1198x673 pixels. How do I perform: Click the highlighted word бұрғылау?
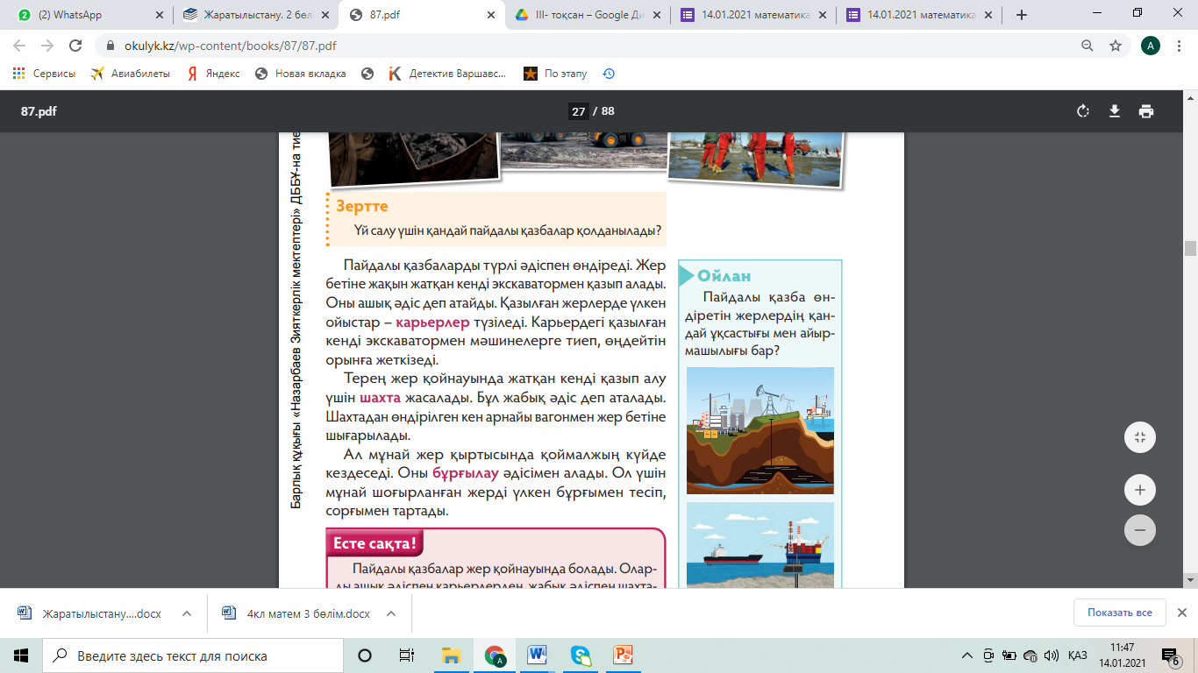click(467, 473)
